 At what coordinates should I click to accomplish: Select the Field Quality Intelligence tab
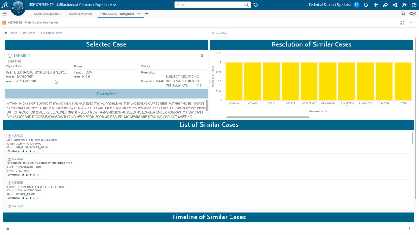coord(117,13)
